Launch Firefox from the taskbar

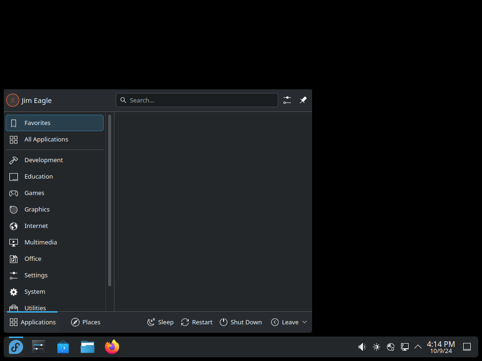[112, 347]
